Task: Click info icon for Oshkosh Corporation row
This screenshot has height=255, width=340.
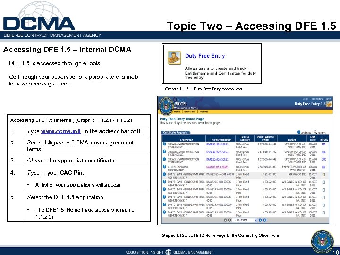Action: tap(164, 167)
